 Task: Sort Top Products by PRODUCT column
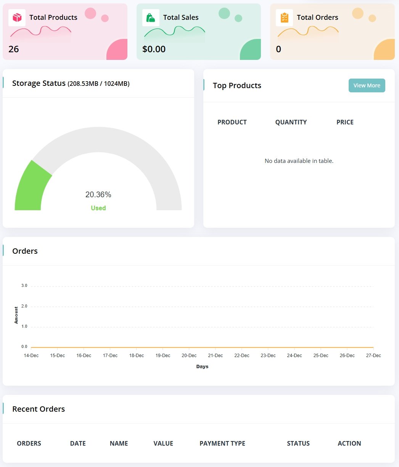point(232,122)
